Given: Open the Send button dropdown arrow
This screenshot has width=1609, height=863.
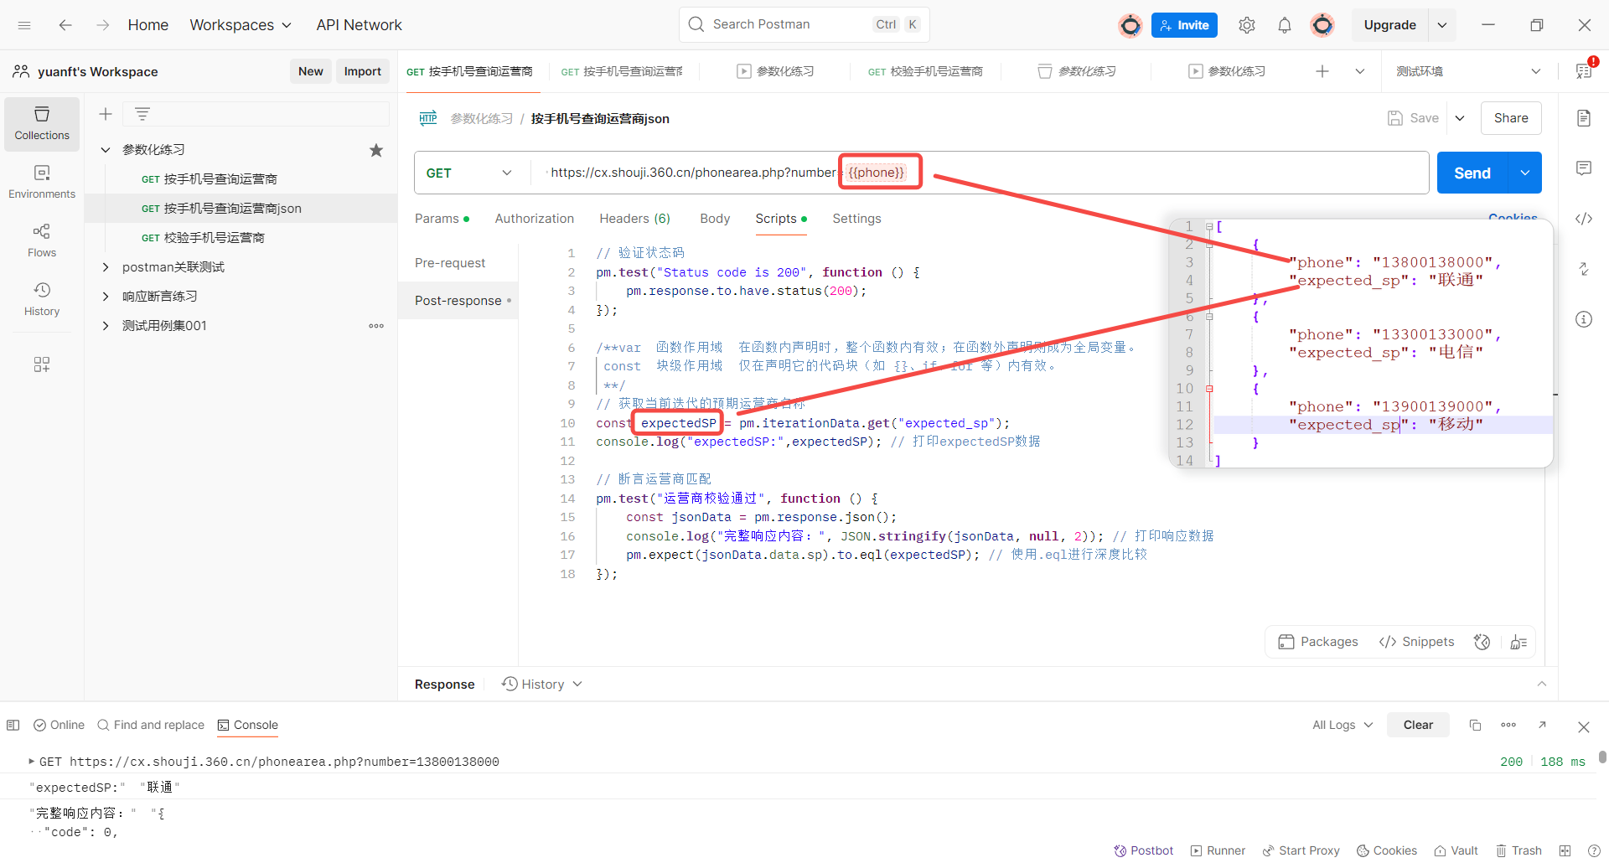Looking at the screenshot, I should click(x=1525, y=173).
